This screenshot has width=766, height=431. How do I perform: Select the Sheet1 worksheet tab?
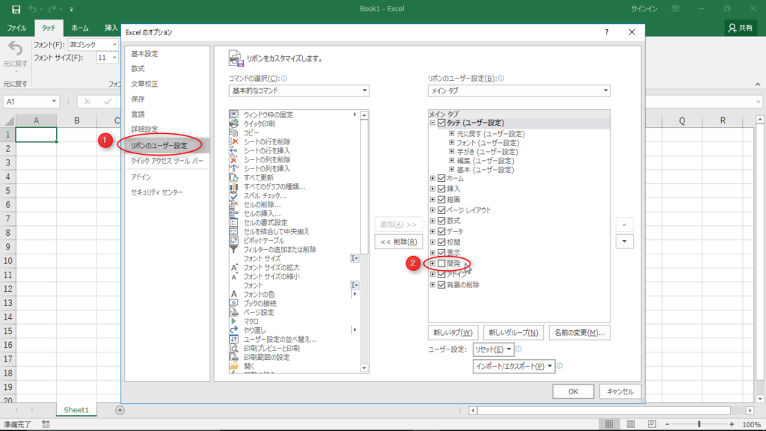76,410
